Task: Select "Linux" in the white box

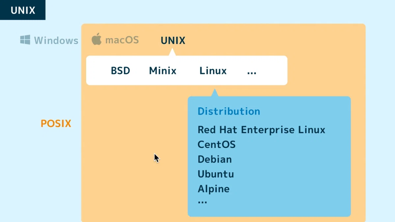Action: pyautogui.click(x=213, y=71)
